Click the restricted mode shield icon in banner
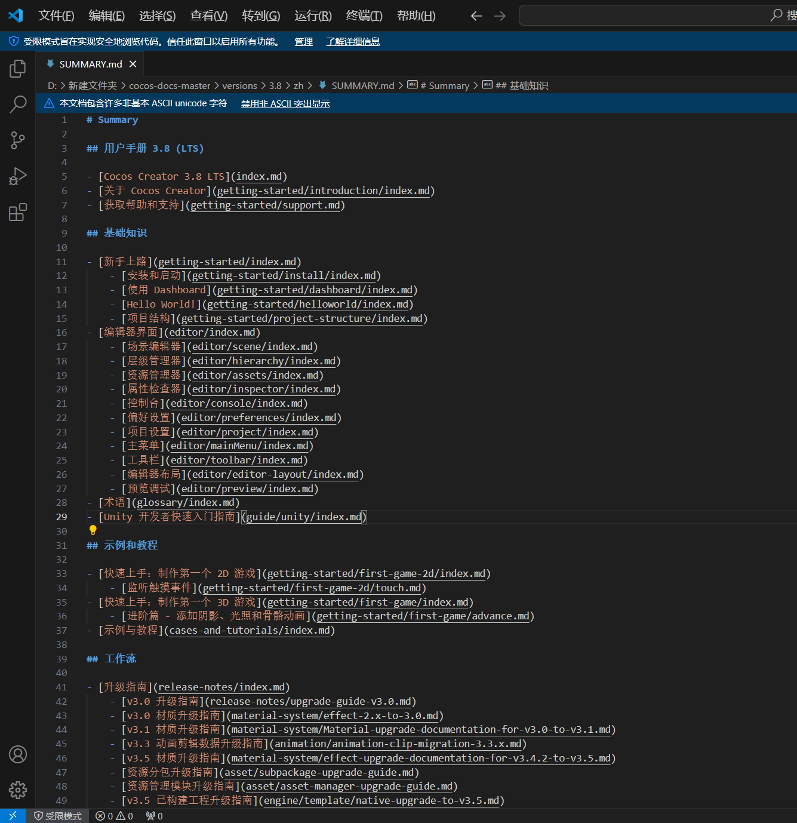Image resolution: width=797 pixels, height=823 pixels. [x=13, y=41]
